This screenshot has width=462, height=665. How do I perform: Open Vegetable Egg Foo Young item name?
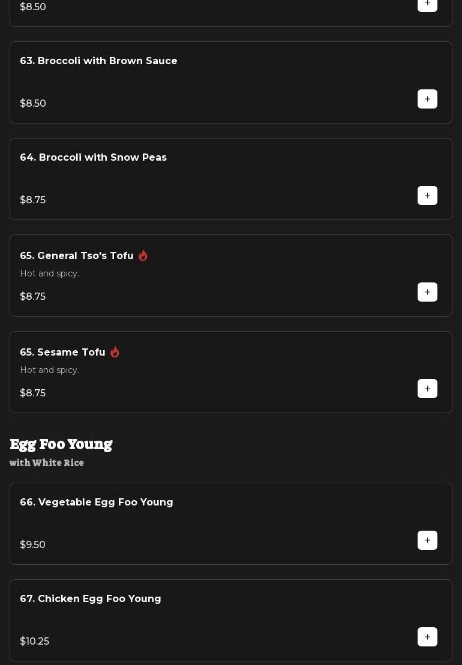coord(96,502)
